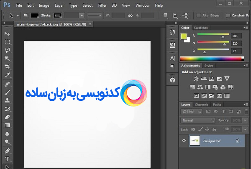
Task: Open the Adjustments panel flyout menu
Action: coord(246,66)
